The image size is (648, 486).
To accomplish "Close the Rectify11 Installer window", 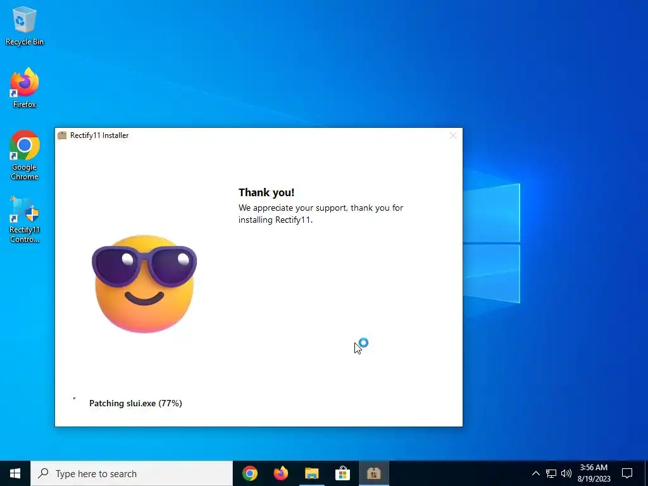I will coord(453,135).
